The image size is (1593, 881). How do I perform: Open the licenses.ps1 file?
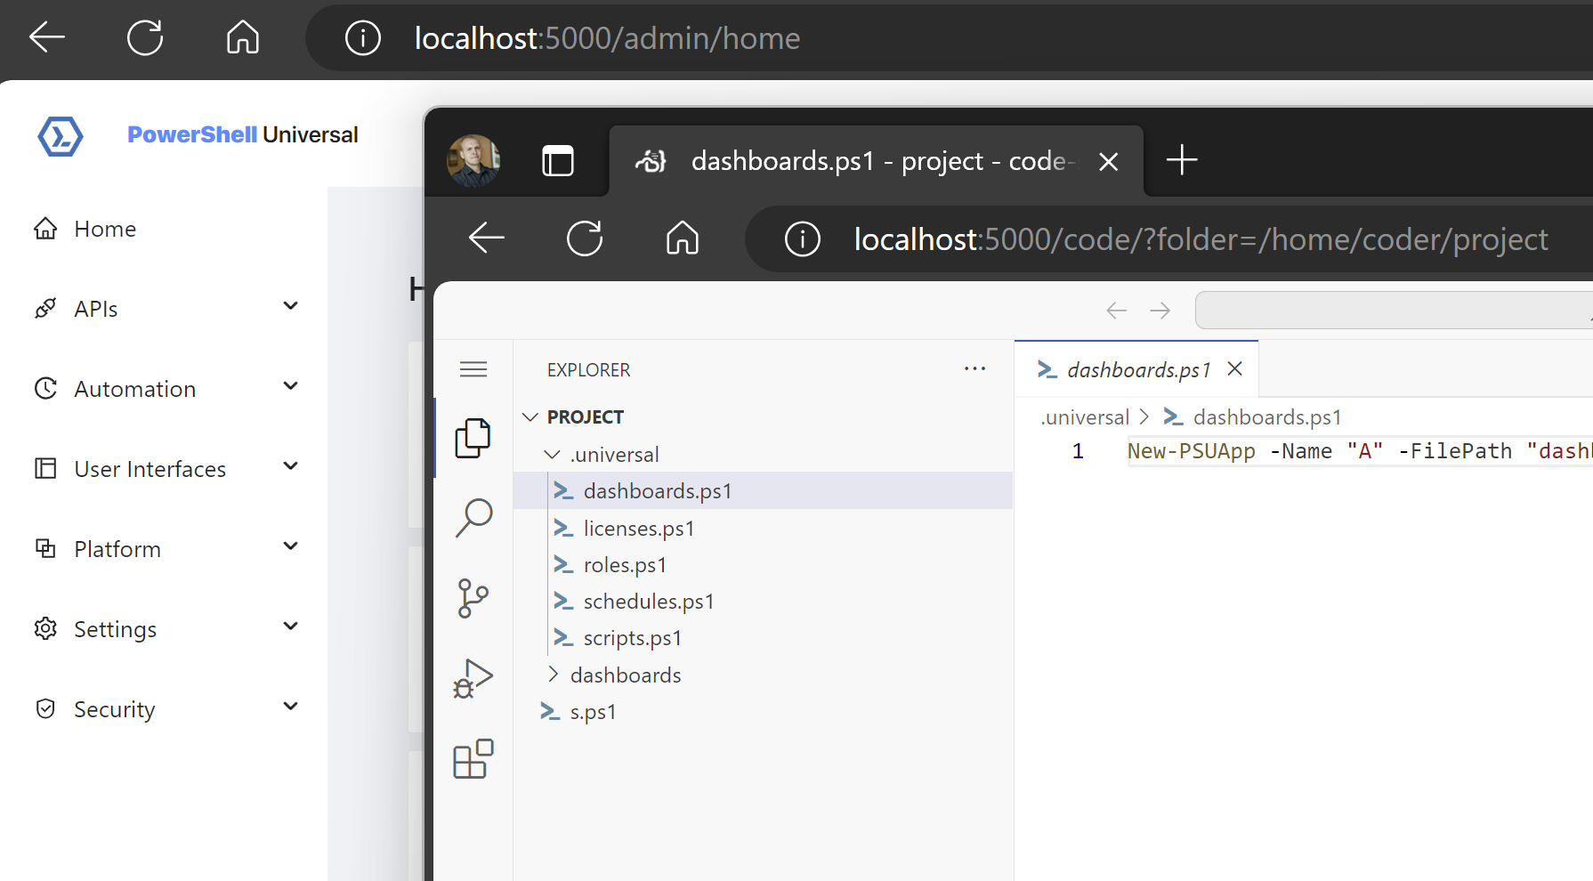tap(638, 529)
